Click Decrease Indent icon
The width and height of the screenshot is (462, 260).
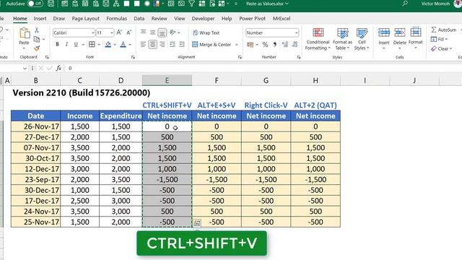coord(173,45)
